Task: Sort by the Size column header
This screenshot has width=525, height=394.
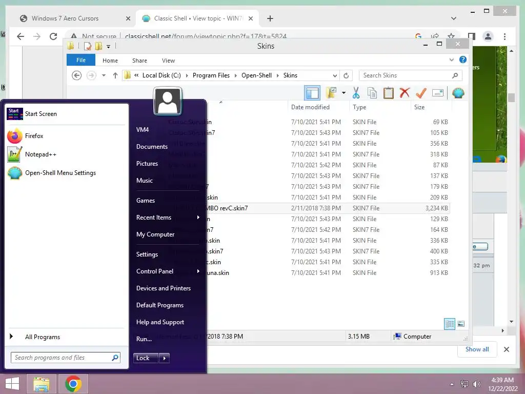Action: point(419,107)
